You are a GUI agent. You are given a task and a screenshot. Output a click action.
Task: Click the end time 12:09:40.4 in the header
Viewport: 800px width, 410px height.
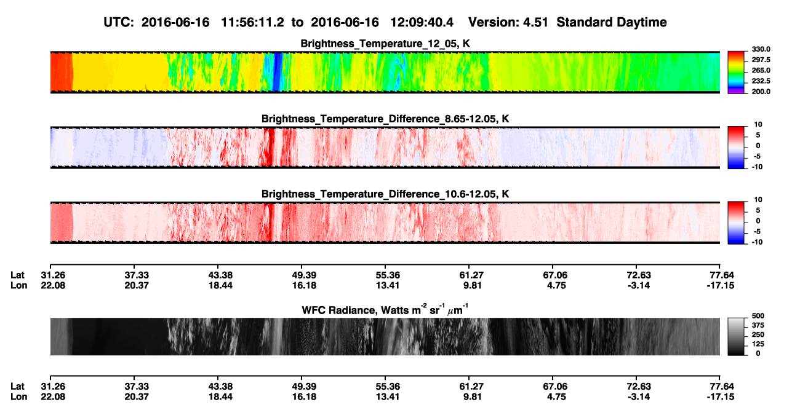[422, 23]
